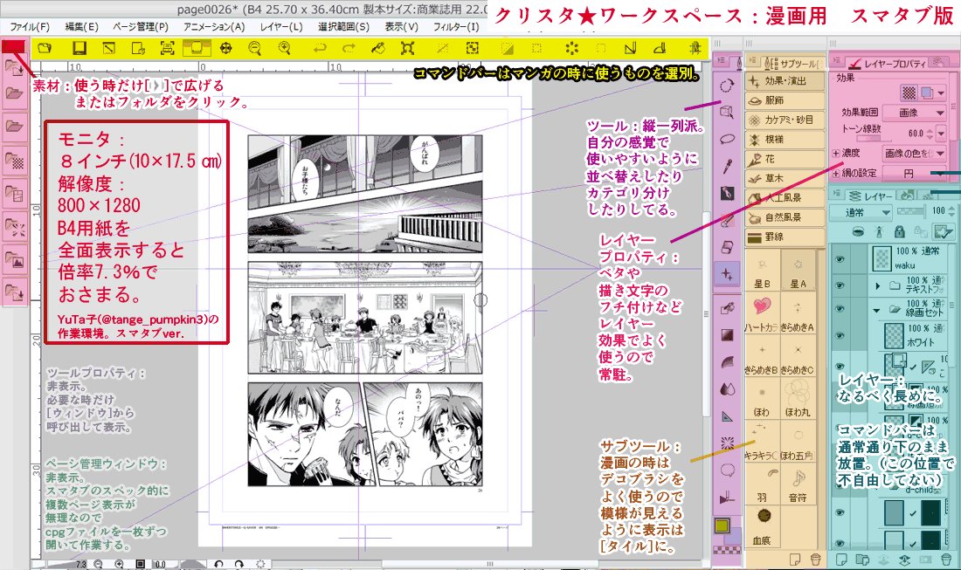Select the 罫線 sub tool group
The width and height of the screenshot is (961, 570).
pyautogui.click(x=785, y=237)
